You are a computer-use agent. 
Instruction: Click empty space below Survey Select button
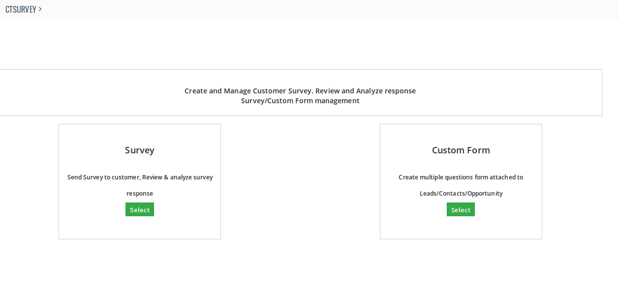(x=140, y=228)
